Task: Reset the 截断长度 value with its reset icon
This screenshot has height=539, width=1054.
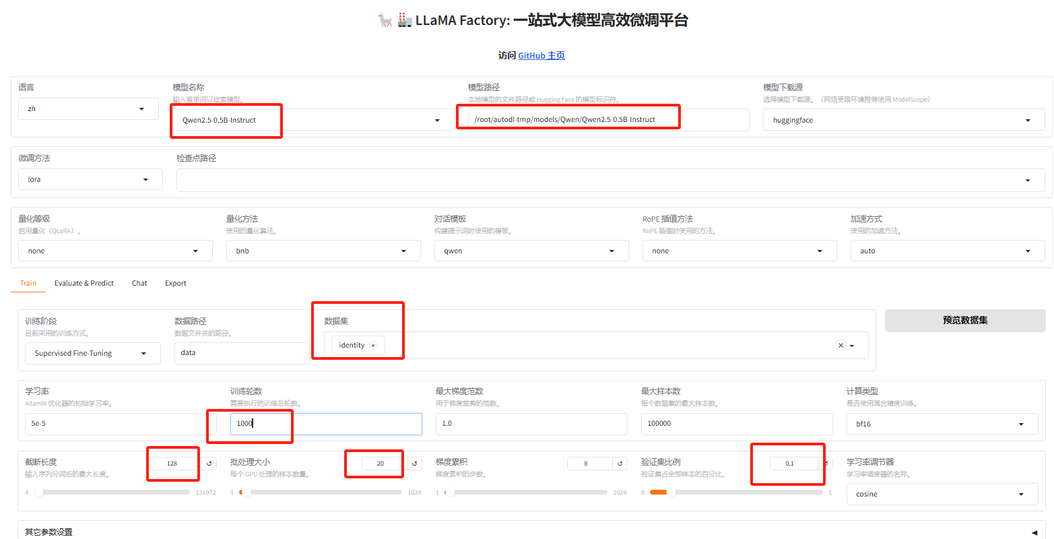Action: point(209,464)
